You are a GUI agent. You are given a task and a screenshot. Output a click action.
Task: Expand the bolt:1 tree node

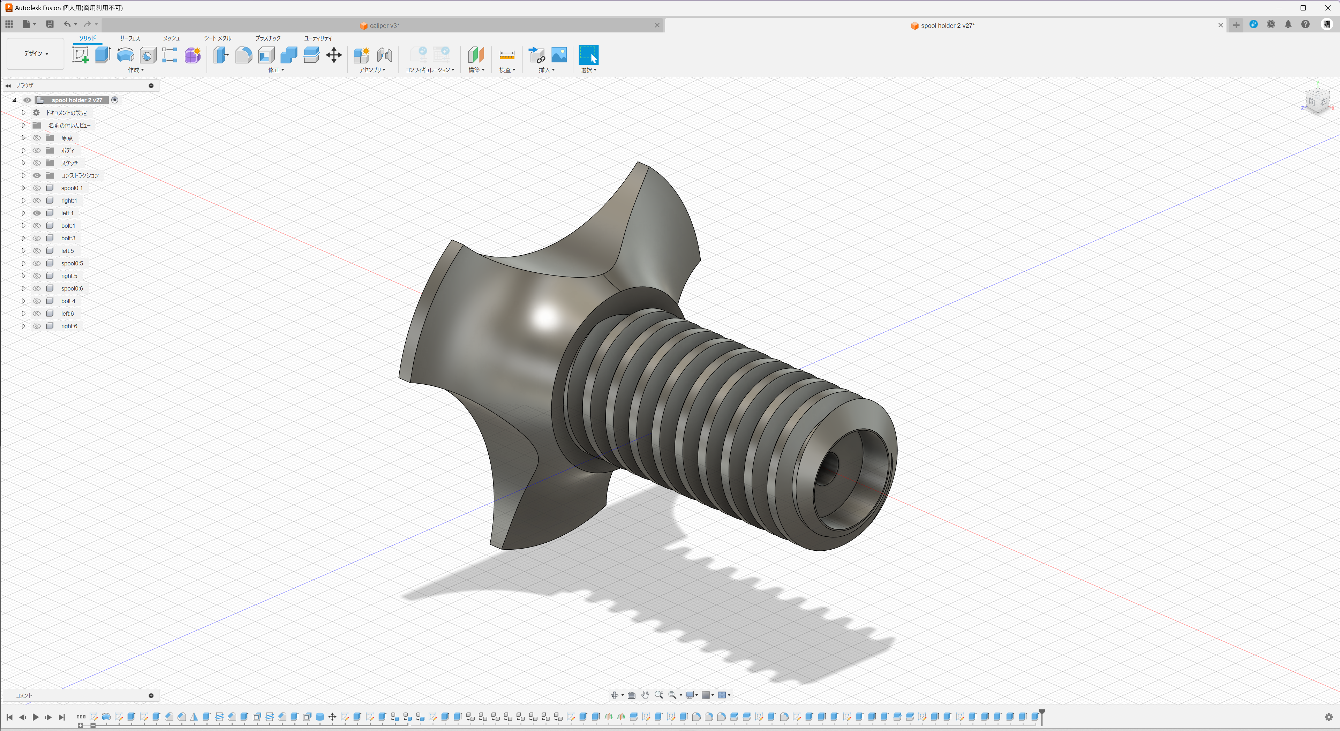coord(23,226)
